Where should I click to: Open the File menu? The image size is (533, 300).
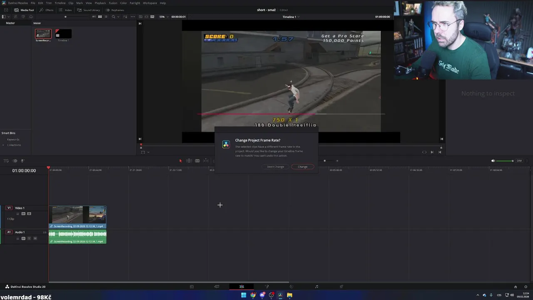(33, 3)
